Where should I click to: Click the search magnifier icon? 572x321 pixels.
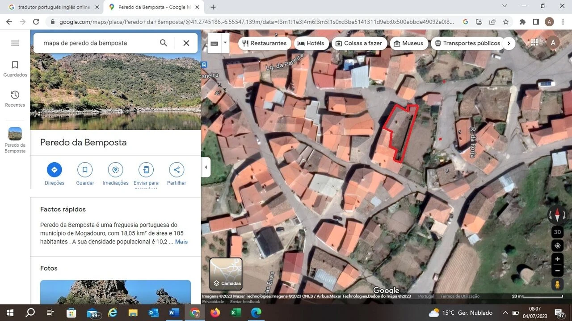(x=164, y=43)
